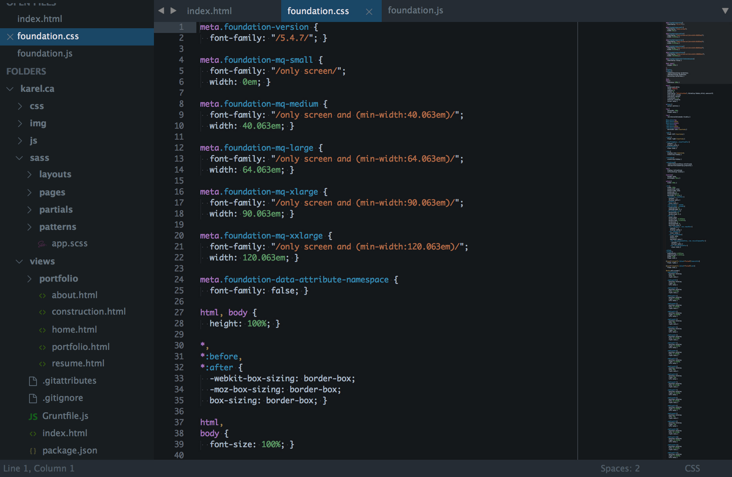Expand the img folder
The height and width of the screenshot is (477, 732).
(20, 124)
